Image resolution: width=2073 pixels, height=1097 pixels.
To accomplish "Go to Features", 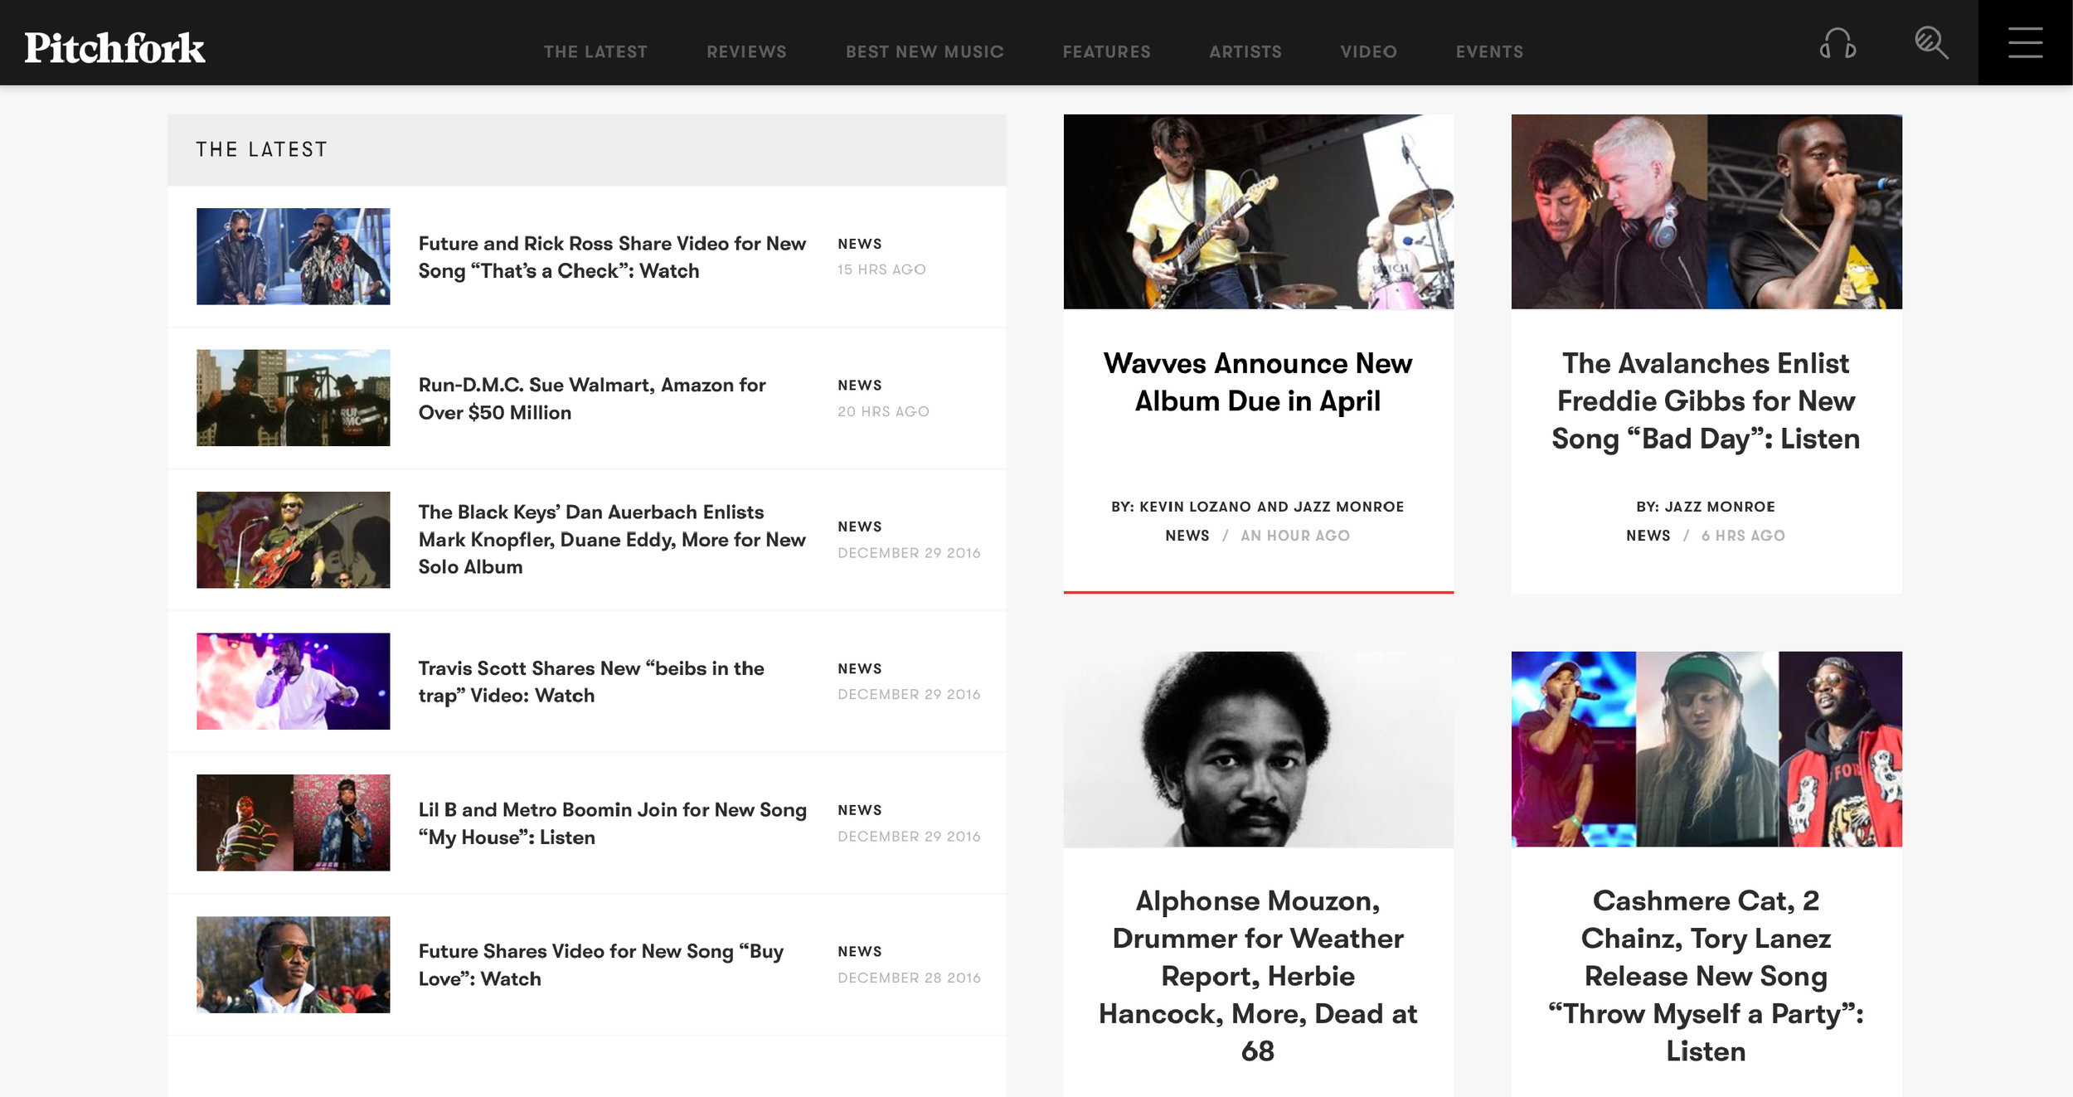I will point(1106,51).
